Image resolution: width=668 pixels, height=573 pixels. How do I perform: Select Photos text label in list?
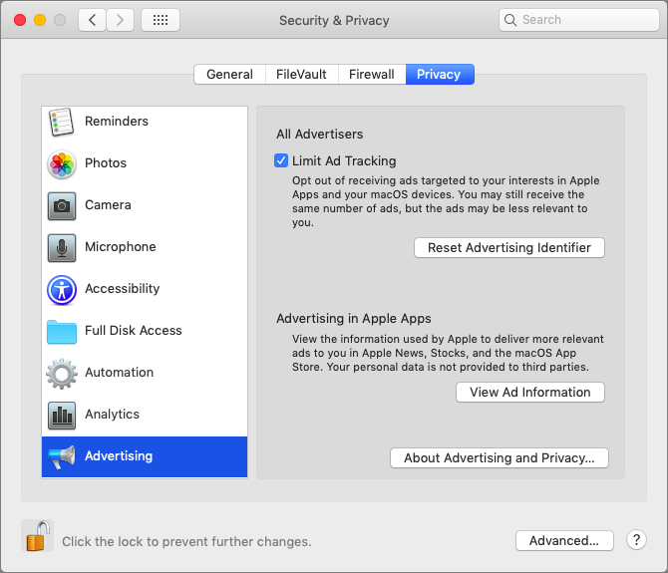pos(106,163)
